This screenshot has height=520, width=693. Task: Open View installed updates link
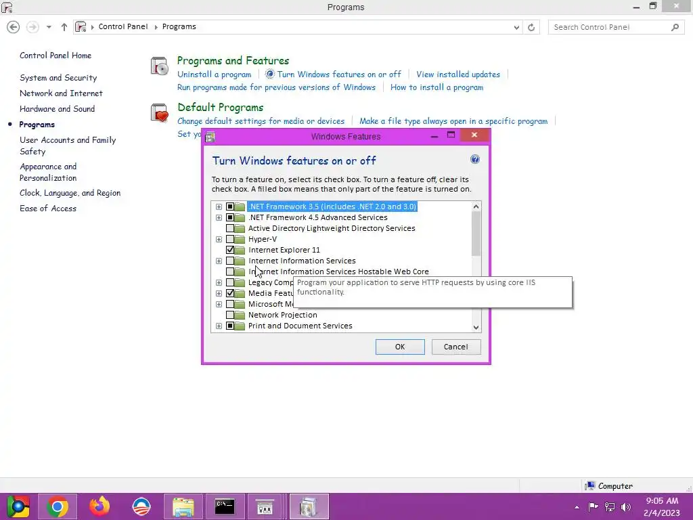(458, 74)
